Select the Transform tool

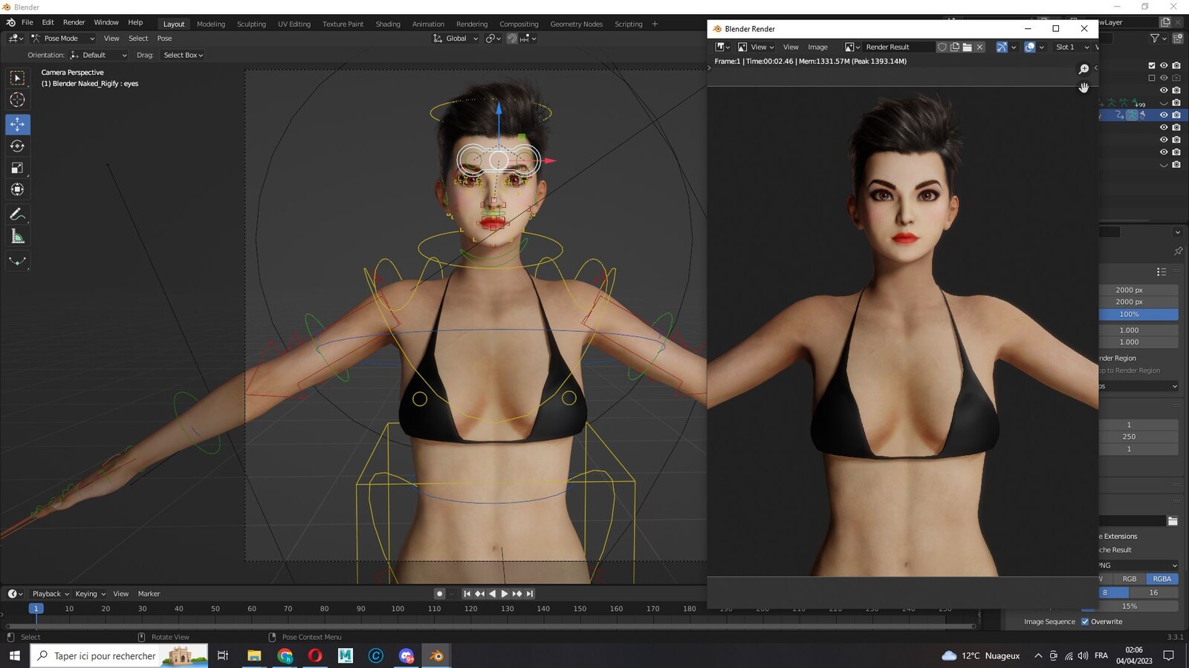click(x=17, y=190)
